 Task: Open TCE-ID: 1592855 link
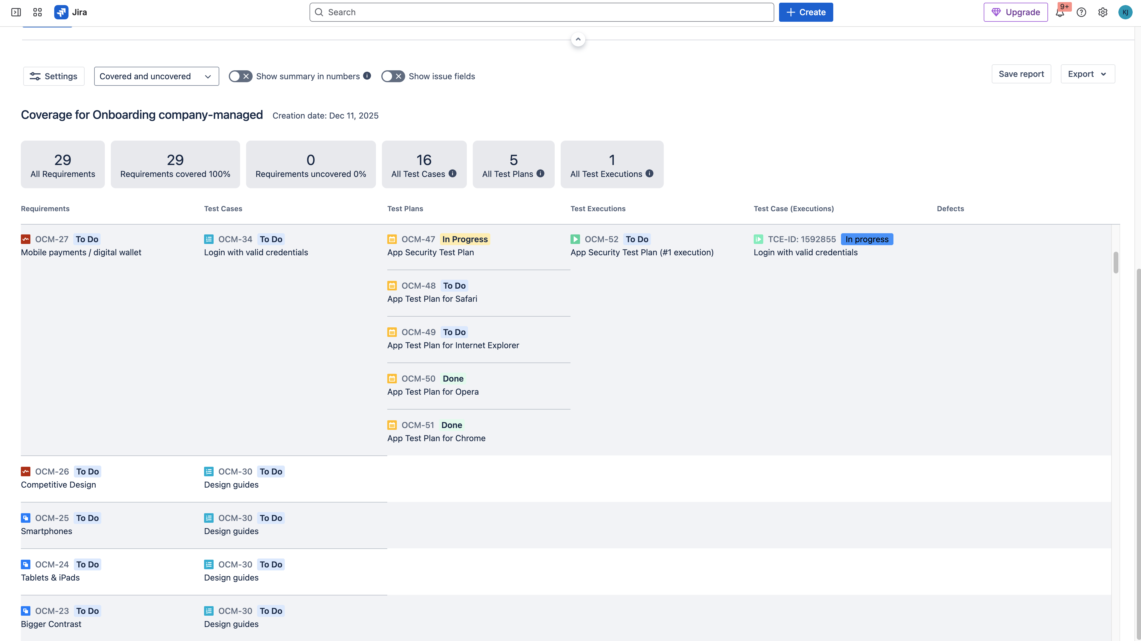802,239
